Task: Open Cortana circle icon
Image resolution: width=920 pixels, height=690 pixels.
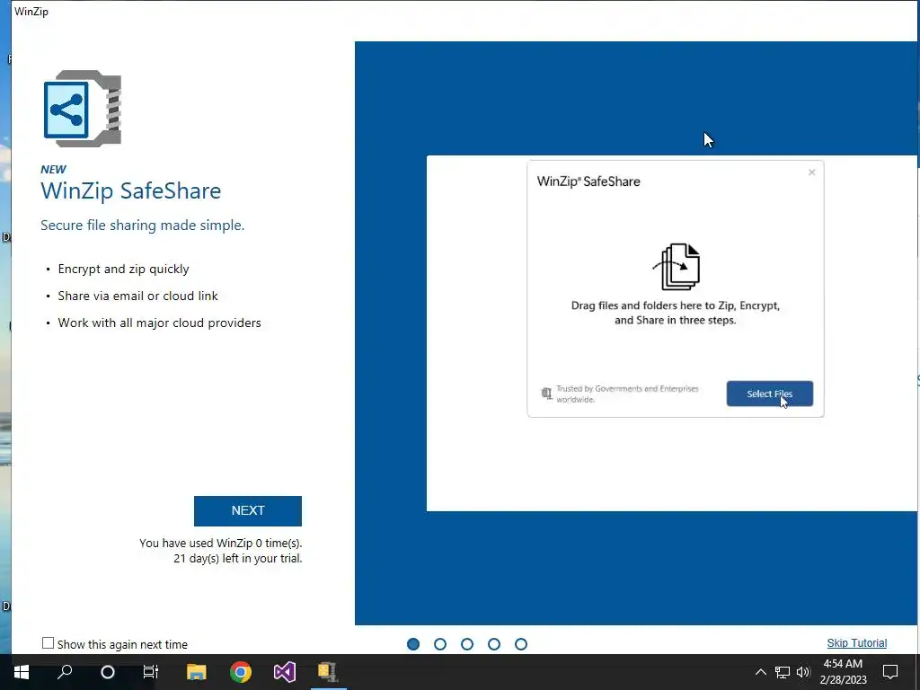Action: coord(108,672)
